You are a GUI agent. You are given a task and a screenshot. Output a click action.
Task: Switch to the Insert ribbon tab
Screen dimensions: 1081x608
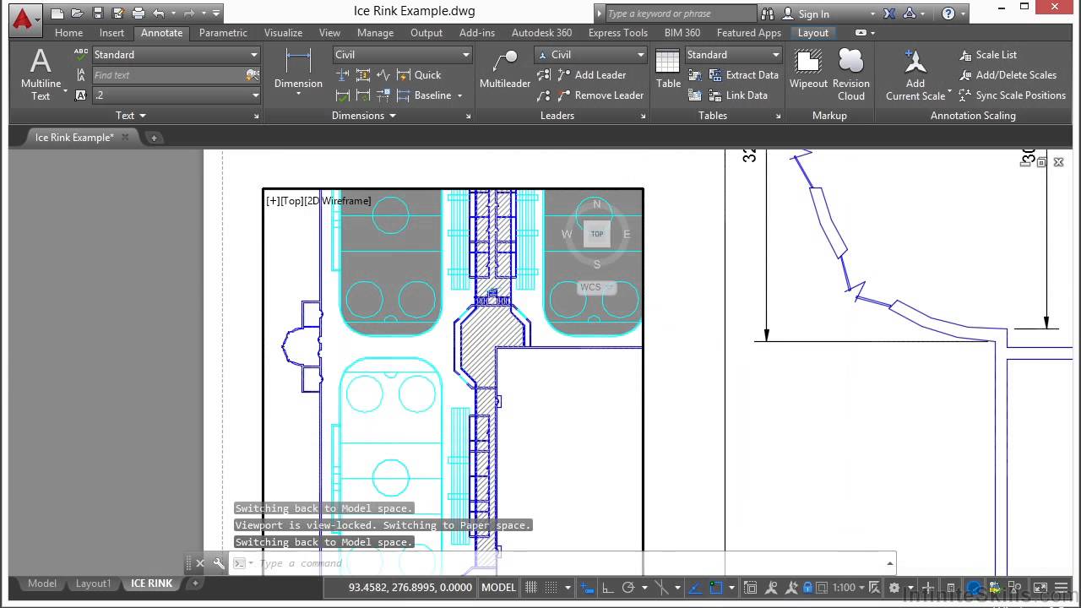click(x=111, y=33)
